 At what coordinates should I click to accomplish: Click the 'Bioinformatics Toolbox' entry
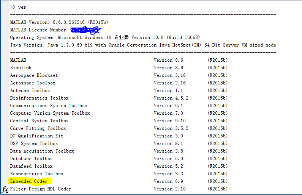click(39, 98)
